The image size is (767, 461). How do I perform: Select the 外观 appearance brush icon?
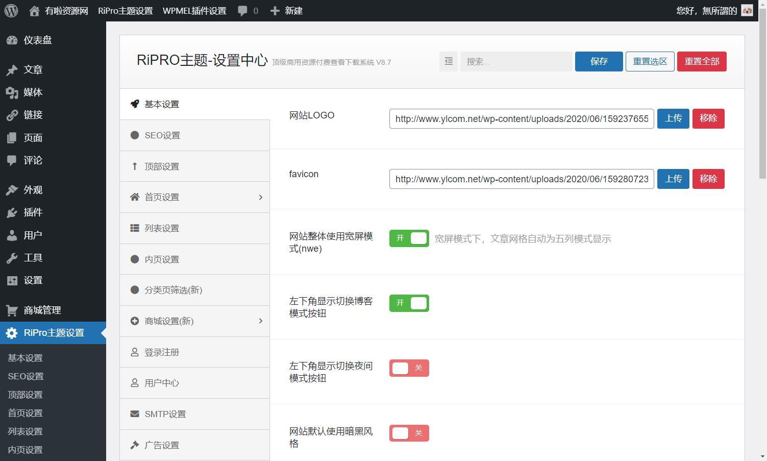pos(12,190)
